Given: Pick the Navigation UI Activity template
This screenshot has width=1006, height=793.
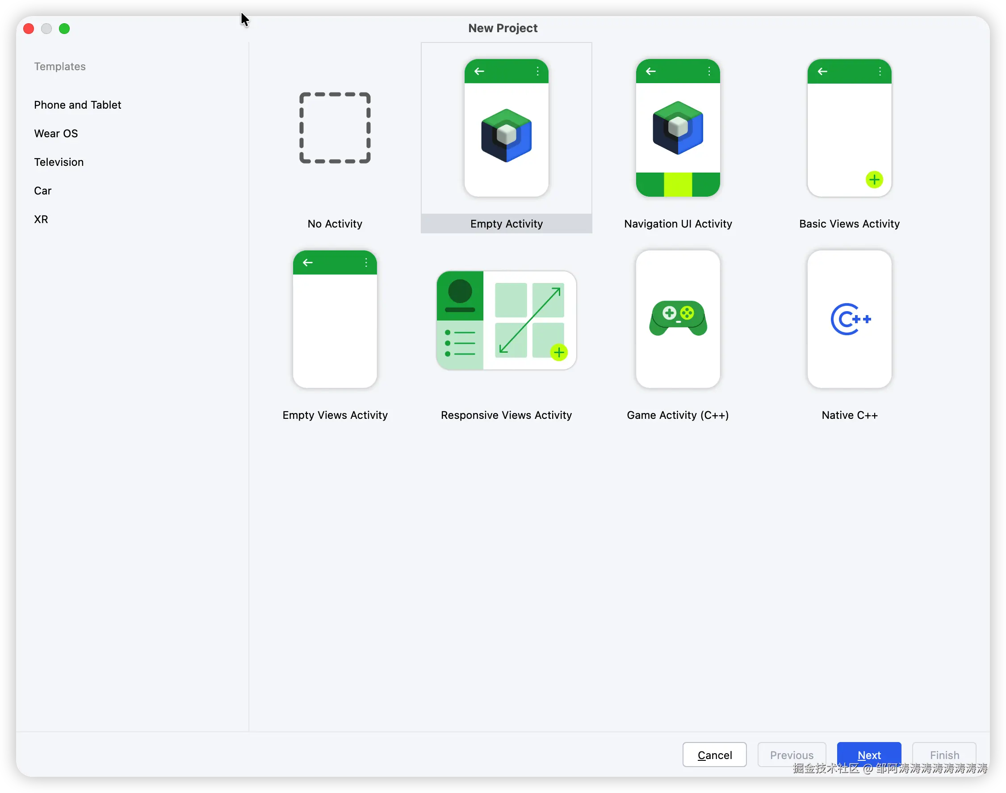Looking at the screenshot, I should (x=678, y=128).
